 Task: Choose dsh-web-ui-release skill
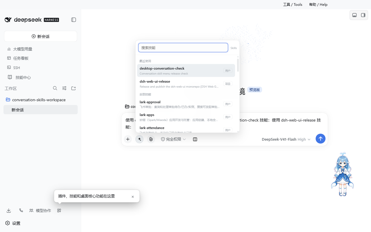click(186, 84)
